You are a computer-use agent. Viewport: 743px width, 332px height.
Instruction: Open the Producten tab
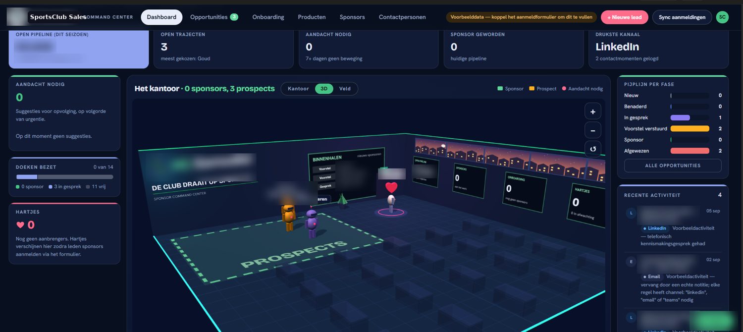tap(312, 17)
